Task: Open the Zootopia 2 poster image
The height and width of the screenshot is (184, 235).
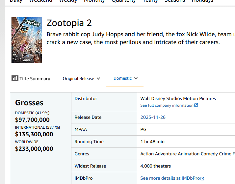Action: (x=27, y=40)
